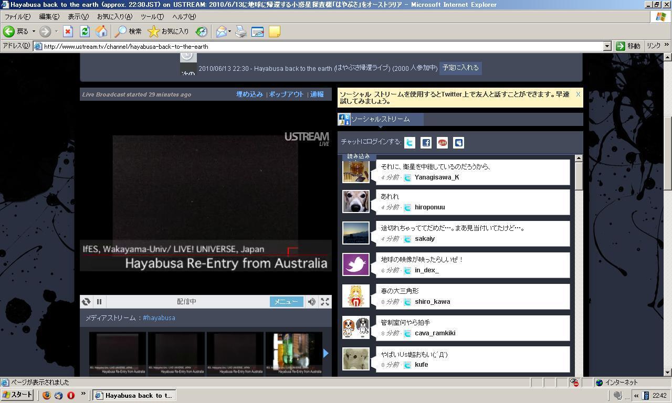The width and height of the screenshot is (672, 403).
Task: Open the 表示(V) menu
Action: click(x=78, y=17)
